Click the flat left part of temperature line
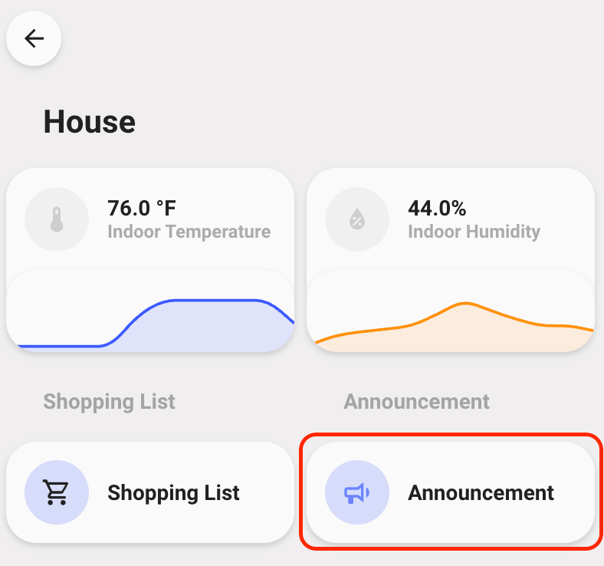The height and width of the screenshot is (566, 604). 57,346
